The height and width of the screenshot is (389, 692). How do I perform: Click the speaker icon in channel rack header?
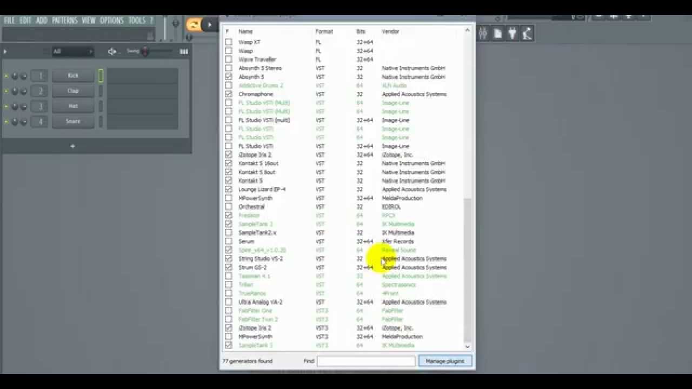tap(112, 51)
